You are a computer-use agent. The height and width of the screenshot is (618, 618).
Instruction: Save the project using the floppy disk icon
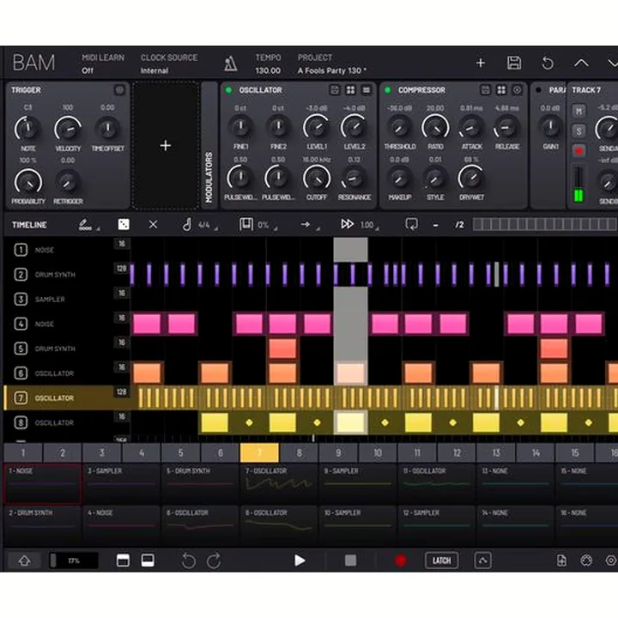[x=514, y=63]
